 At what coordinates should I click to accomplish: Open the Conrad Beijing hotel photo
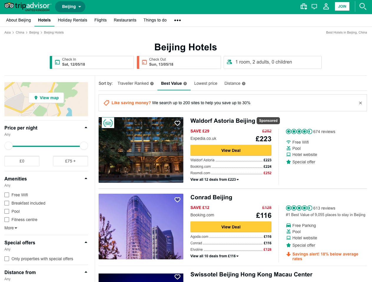click(x=141, y=226)
